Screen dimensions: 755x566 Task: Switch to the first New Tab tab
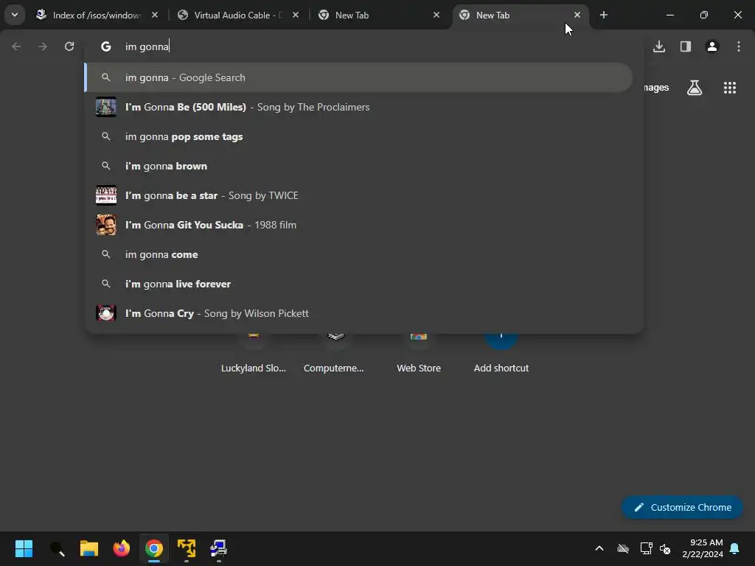380,15
